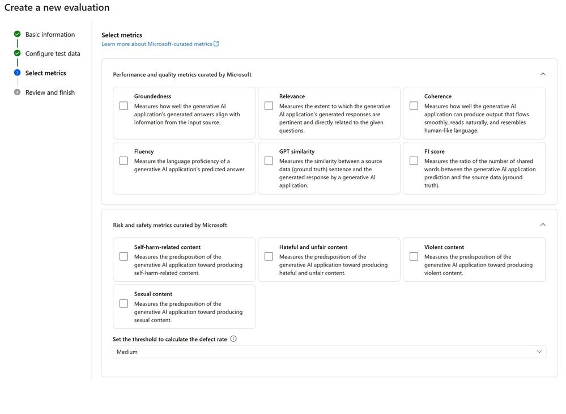
Task: Toggle the F1 score checkbox
Action: (414, 161)
